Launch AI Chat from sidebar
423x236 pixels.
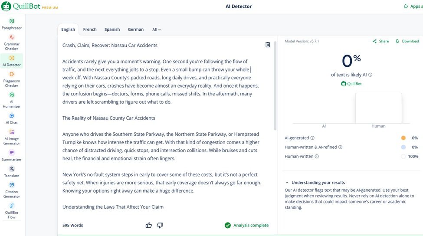(12, 116)
